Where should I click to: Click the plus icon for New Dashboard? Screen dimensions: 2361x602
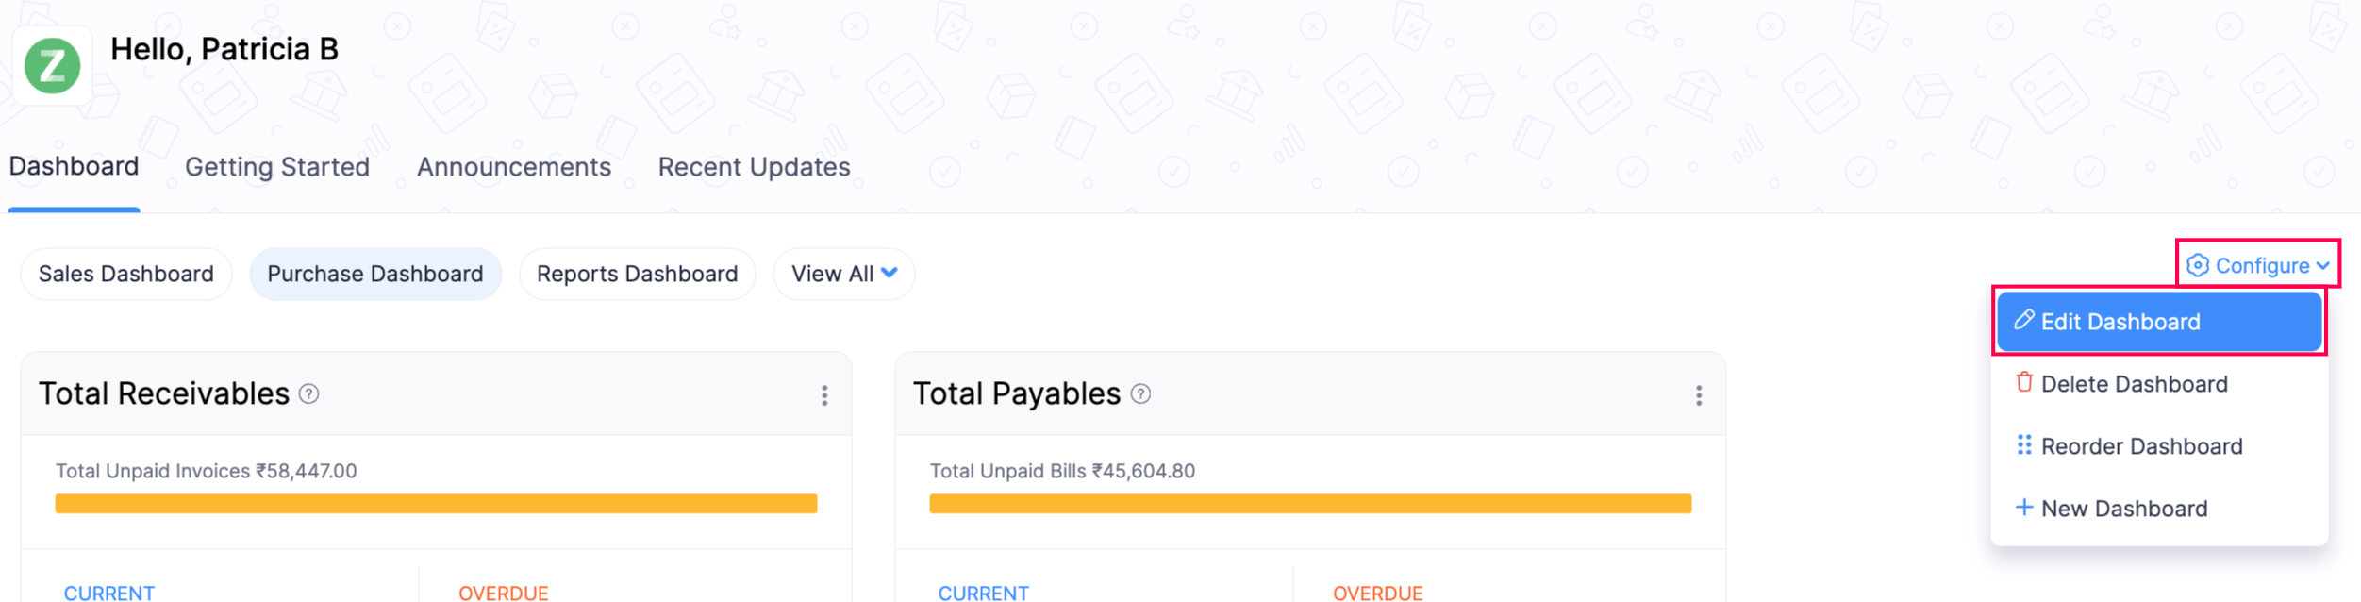click(x=2023, y=508)
